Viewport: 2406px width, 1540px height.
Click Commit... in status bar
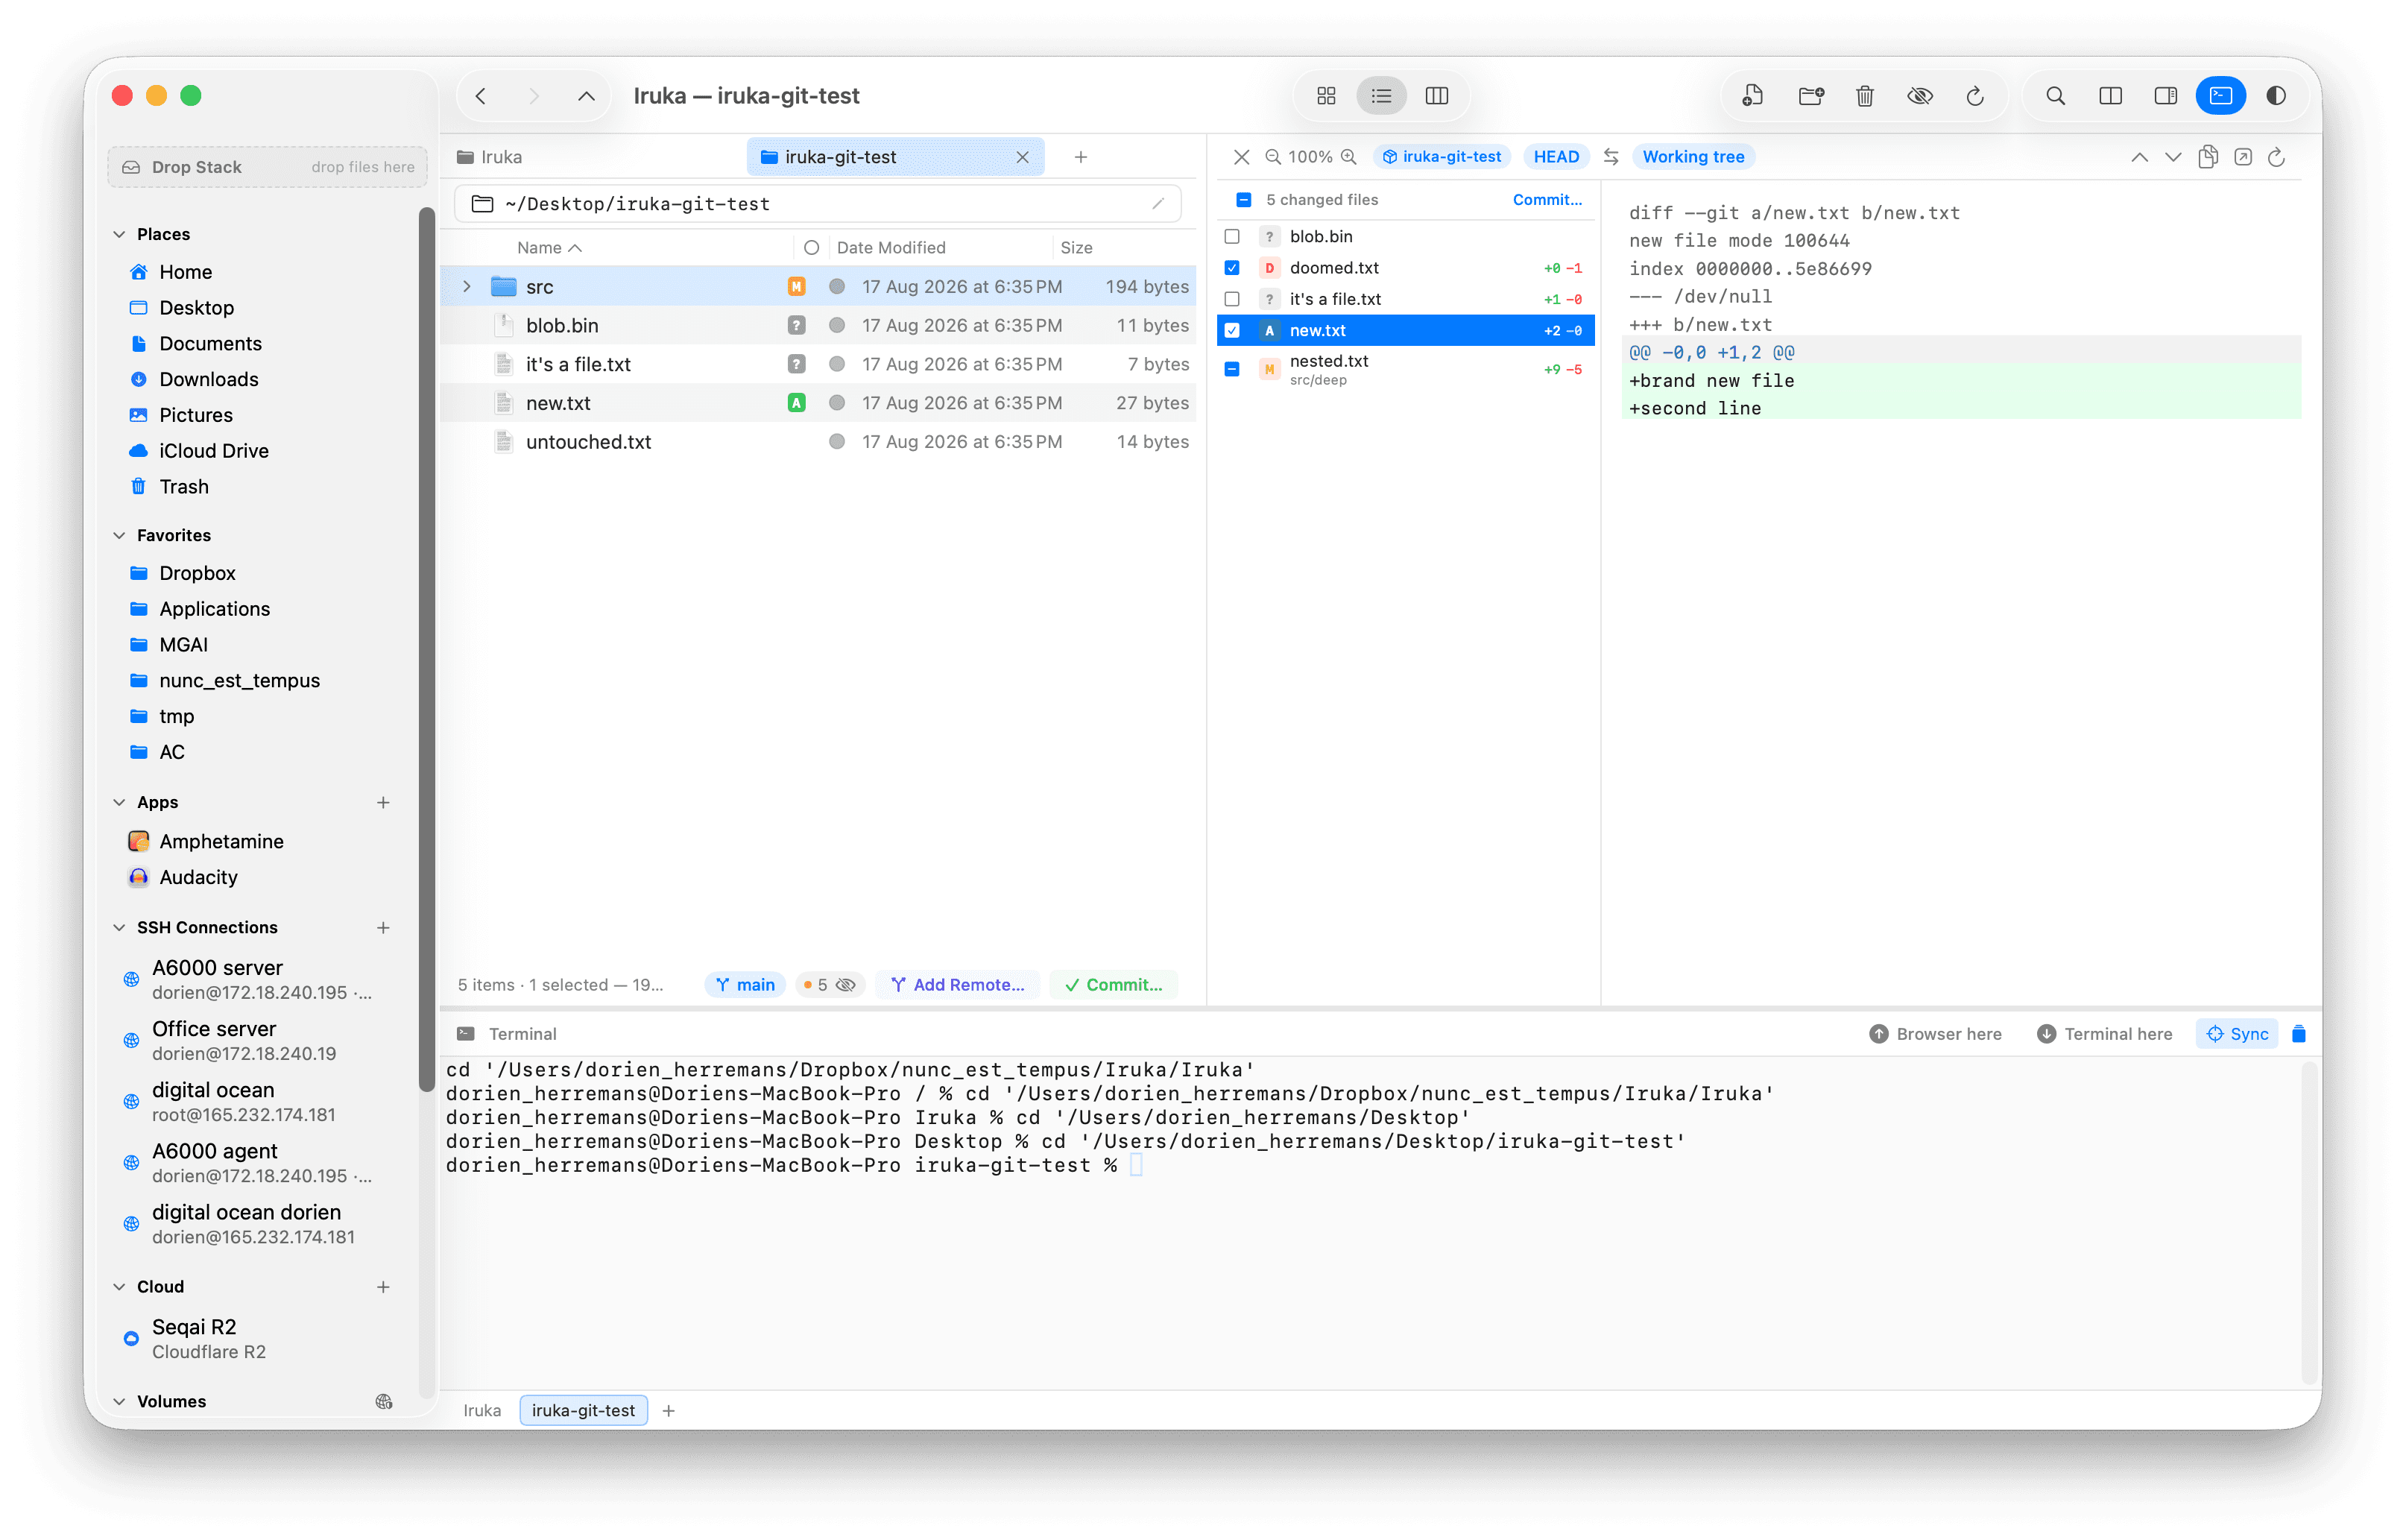tap(1114, 985)
